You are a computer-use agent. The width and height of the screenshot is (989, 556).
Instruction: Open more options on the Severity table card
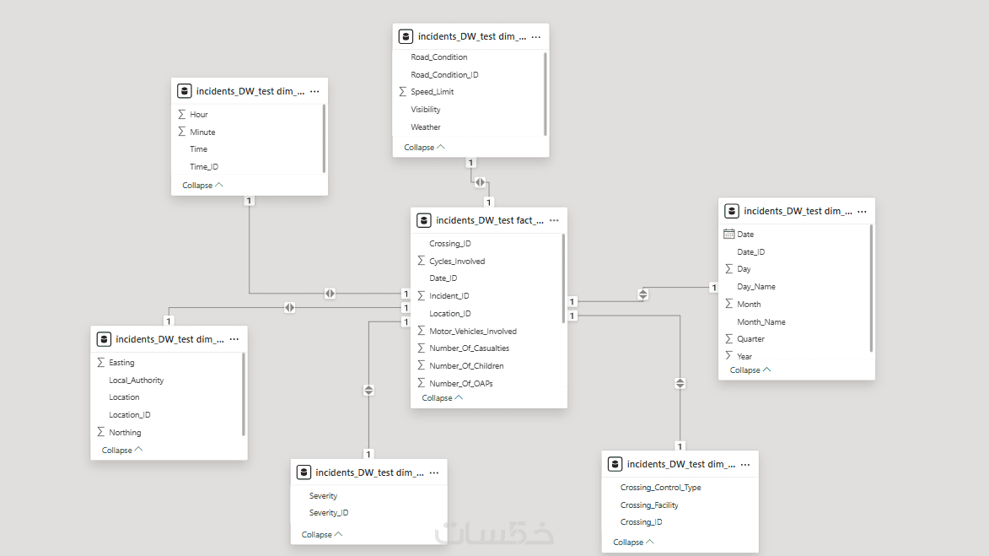click(434, 472)
